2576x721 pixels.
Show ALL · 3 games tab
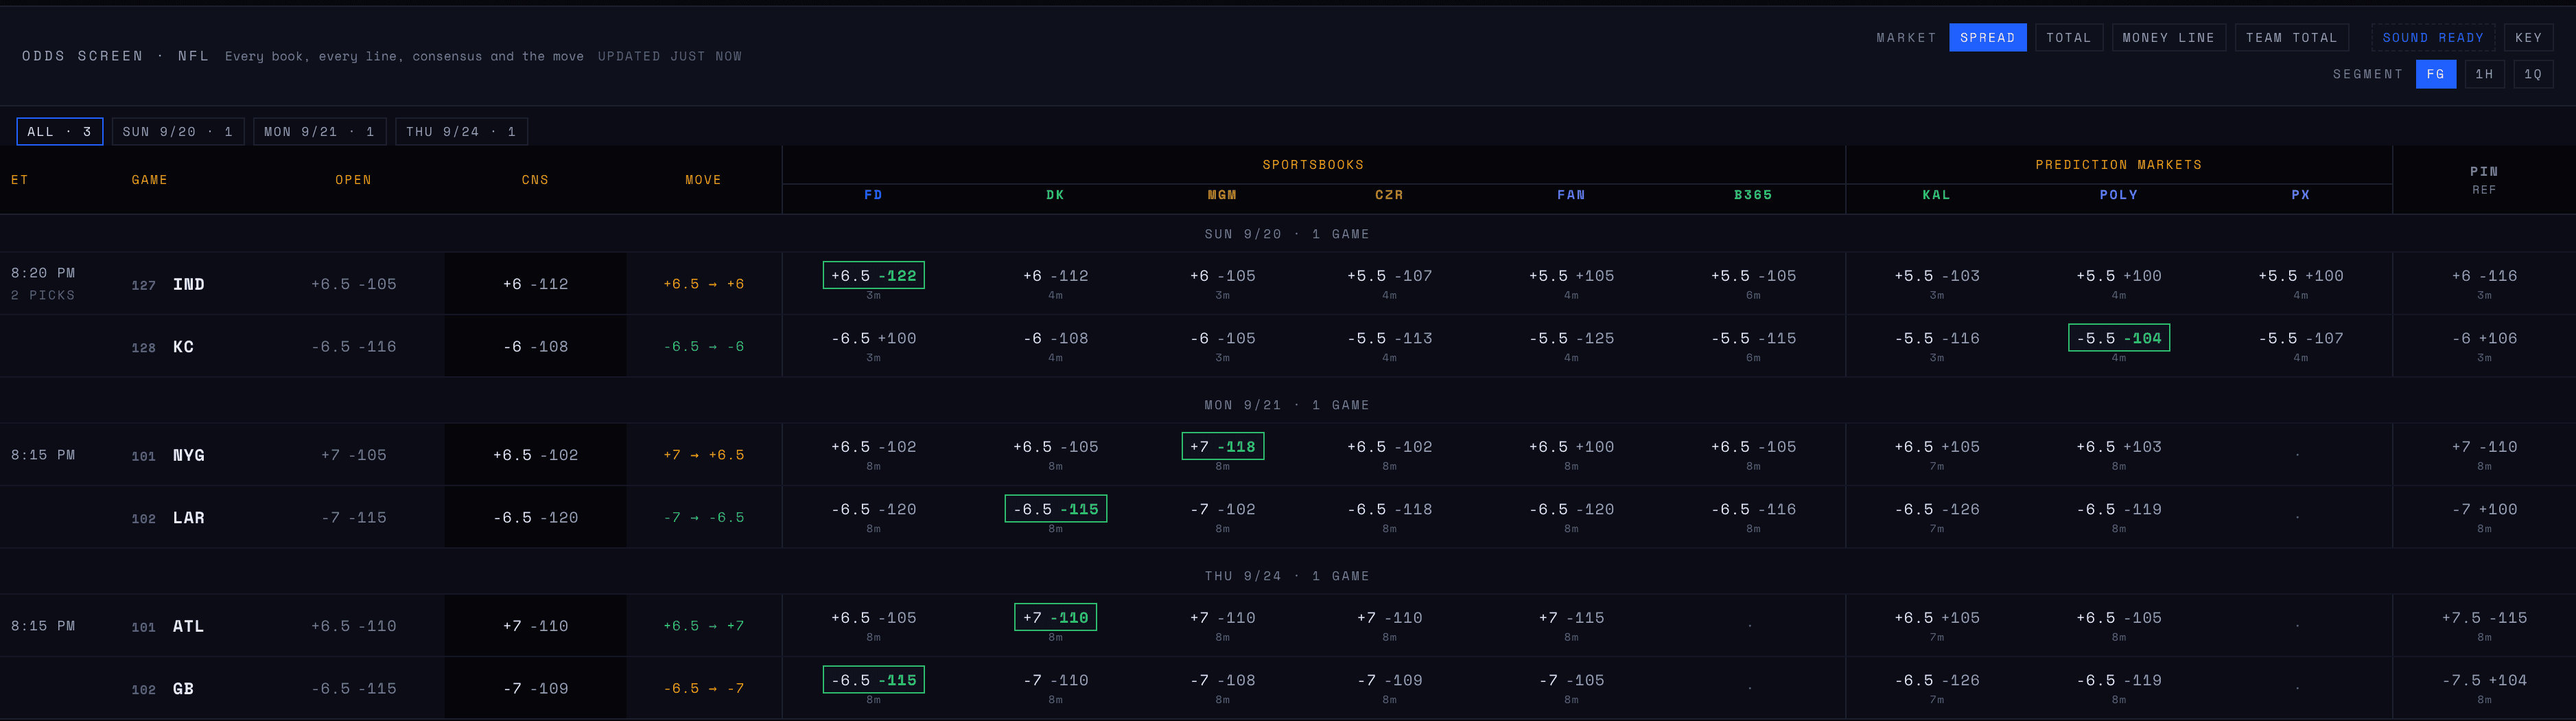pyautogui.click(x=59, y=132)
